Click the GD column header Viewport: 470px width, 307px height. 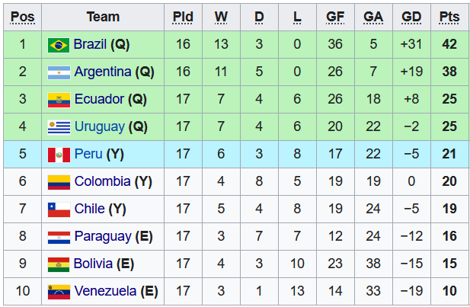(411, 17)
